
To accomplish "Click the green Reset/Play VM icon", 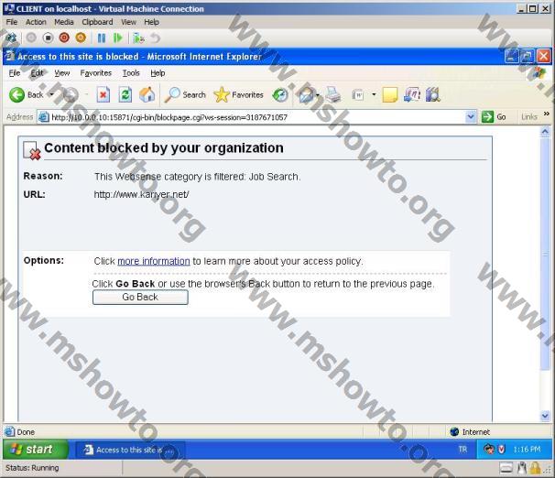I will tap(117, 38).
